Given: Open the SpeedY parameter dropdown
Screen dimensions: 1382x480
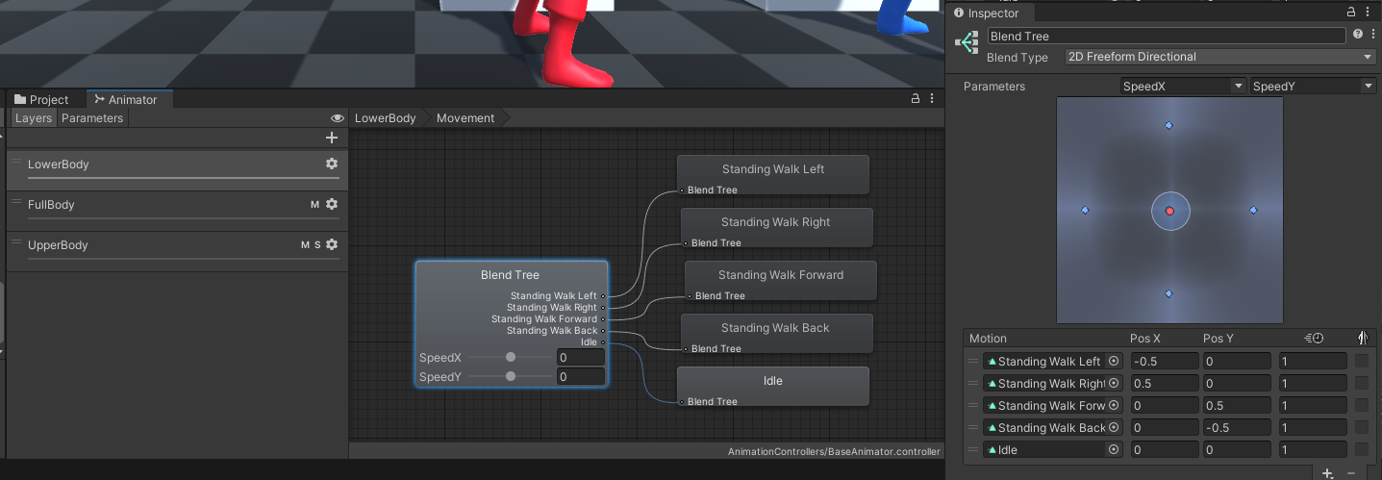Looking at the screenshot, I should click(x=1313, y=87).
